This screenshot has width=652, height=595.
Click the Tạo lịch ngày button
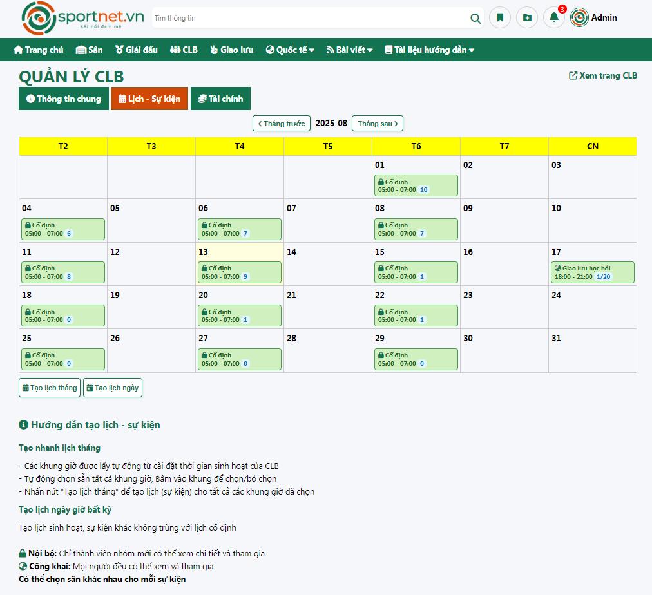(112, 388)
